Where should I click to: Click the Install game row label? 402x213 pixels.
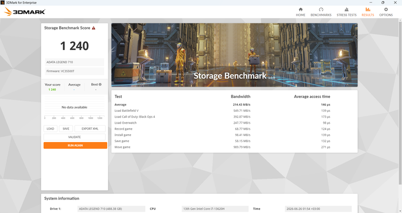click(123, 135)
